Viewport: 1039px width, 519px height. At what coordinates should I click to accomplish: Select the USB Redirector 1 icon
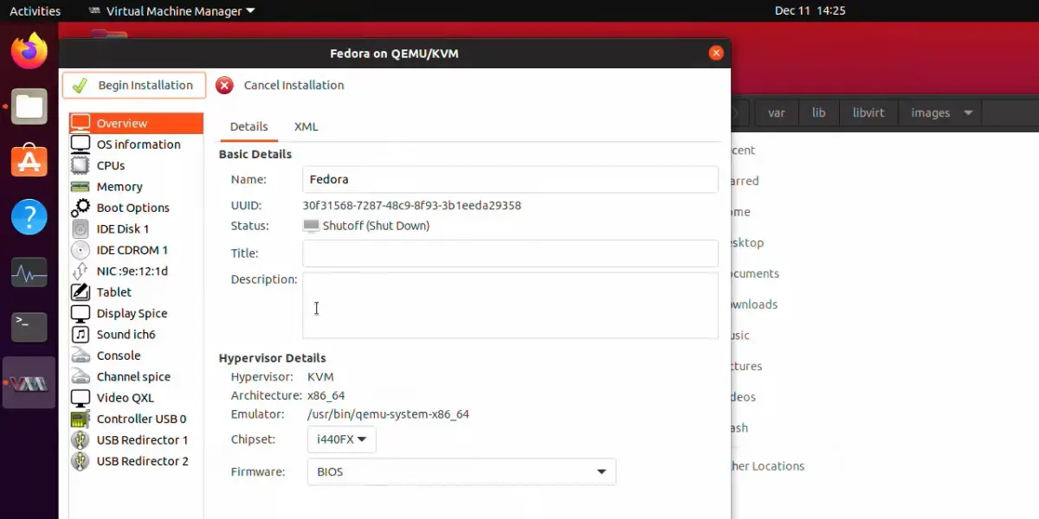81,440
